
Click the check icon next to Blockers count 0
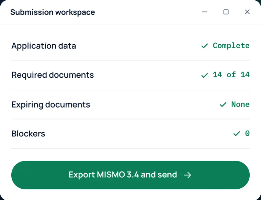[x=237, y=134]
